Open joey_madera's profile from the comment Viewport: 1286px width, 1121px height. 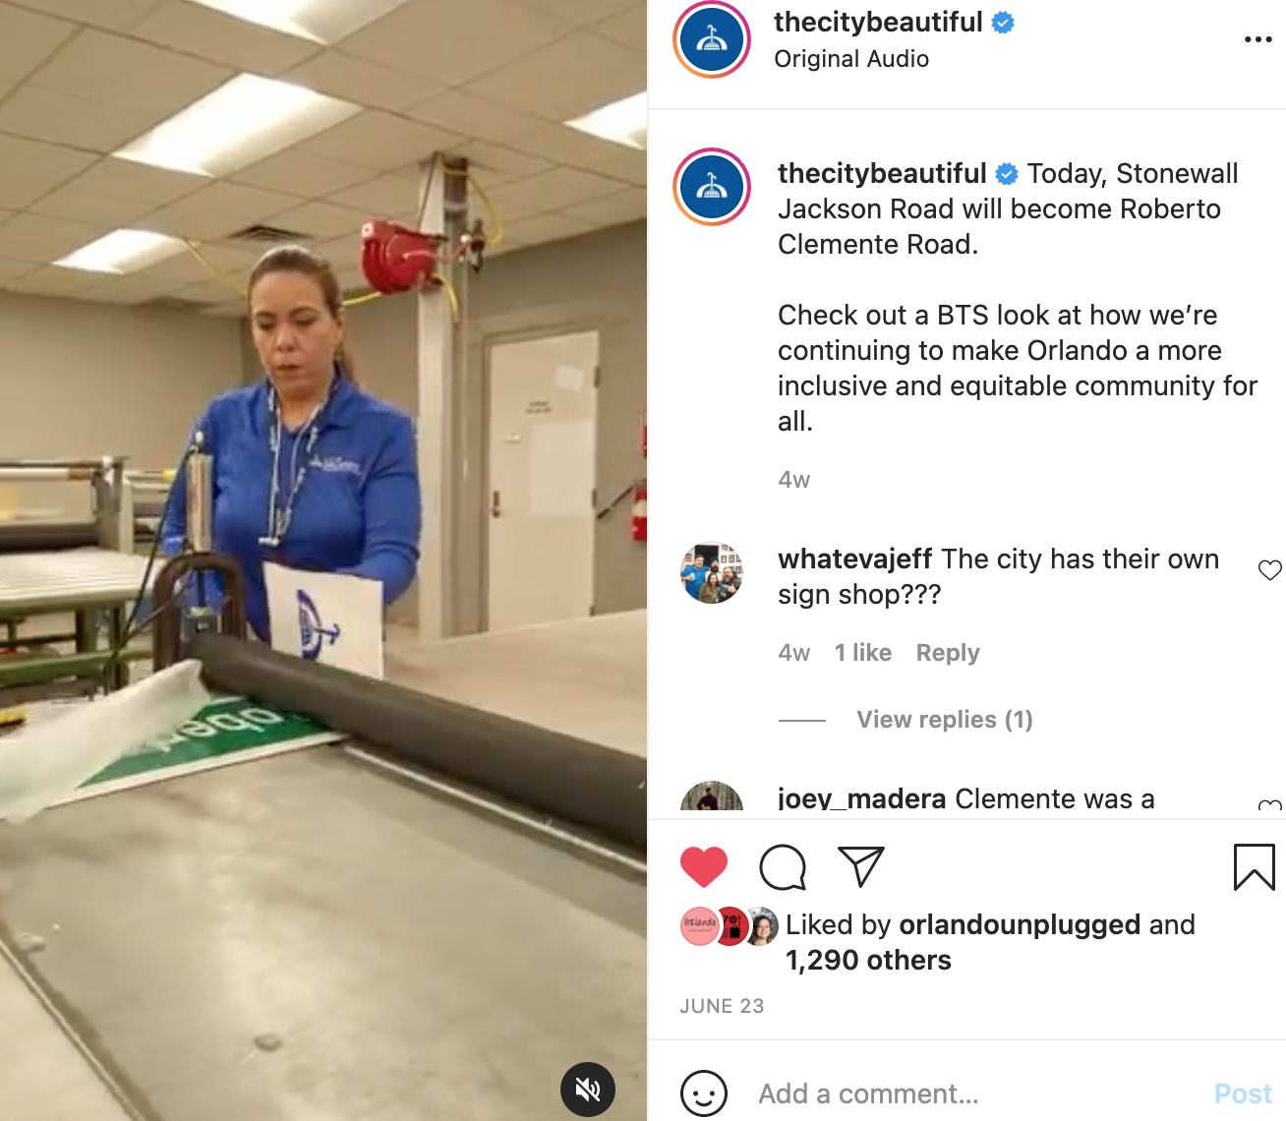pyautogui.click(x=862, y=798)
